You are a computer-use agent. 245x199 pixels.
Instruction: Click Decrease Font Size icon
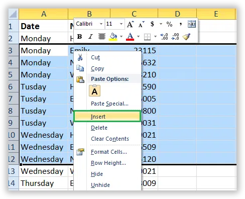point(142,24)
